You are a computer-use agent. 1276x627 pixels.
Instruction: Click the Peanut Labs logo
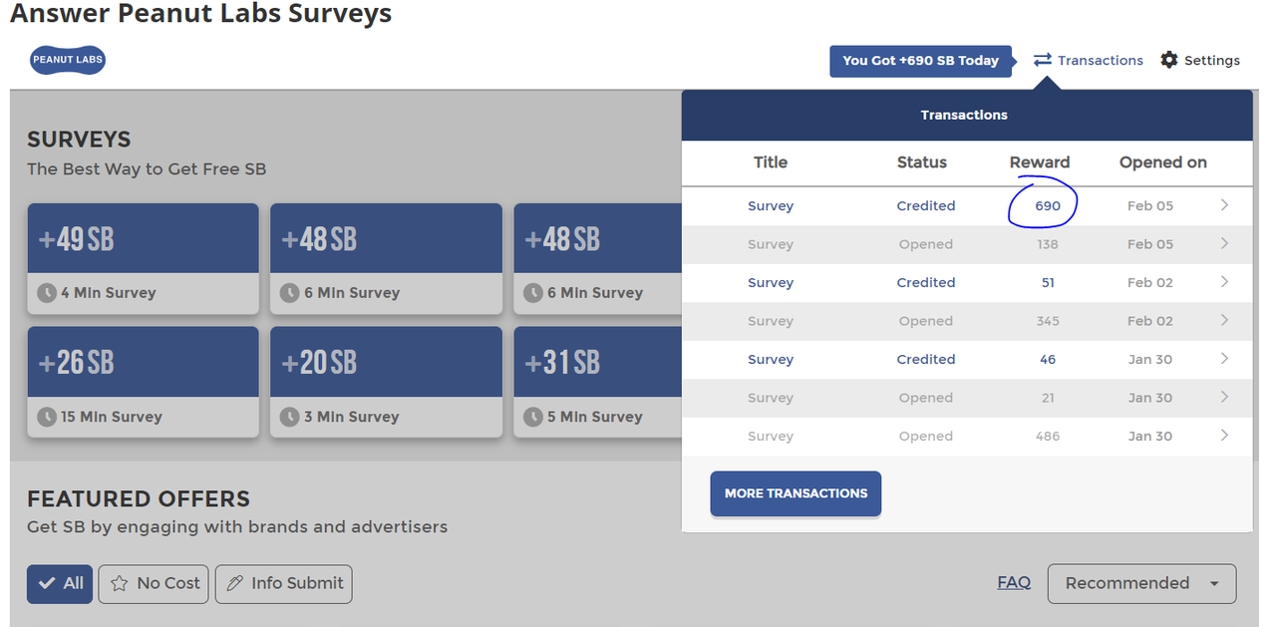tap(68, 60)
